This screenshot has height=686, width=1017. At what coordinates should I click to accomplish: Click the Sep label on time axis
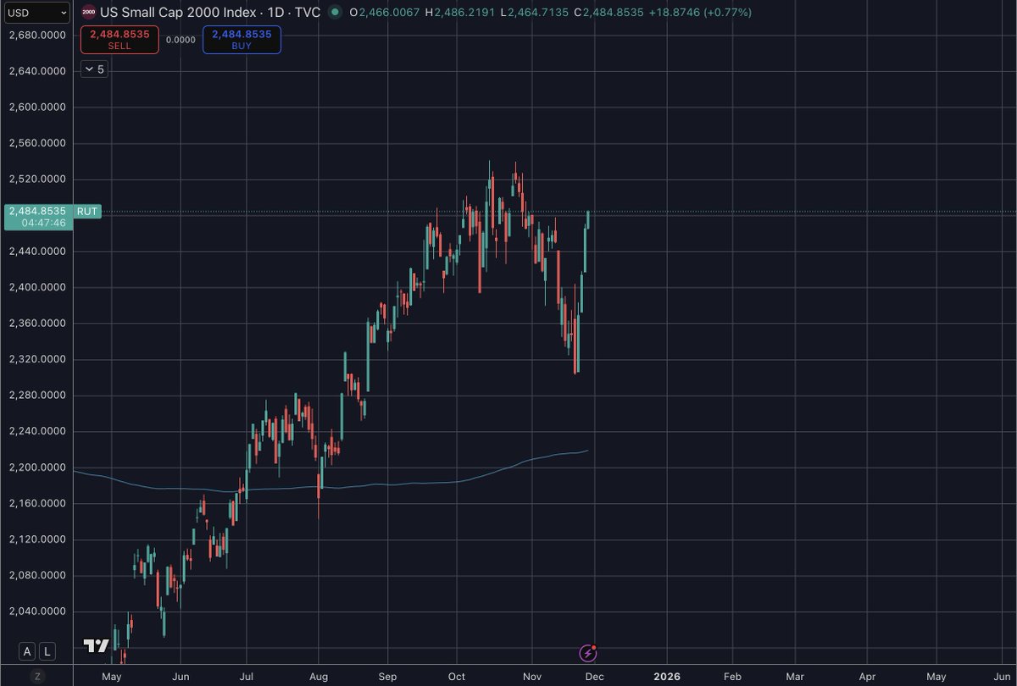pyautogui.click(x=386, y=678)
